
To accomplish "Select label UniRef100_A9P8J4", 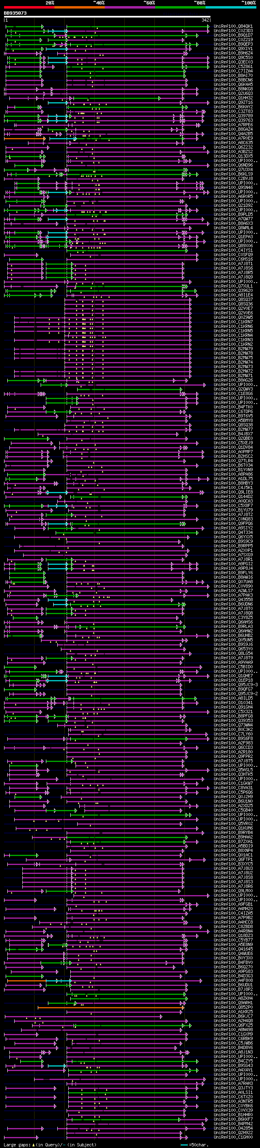I will click(x=233, y=569).
